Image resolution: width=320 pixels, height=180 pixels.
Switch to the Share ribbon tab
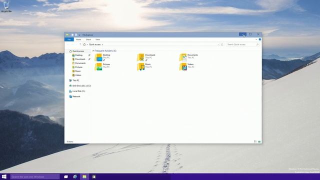88,39
